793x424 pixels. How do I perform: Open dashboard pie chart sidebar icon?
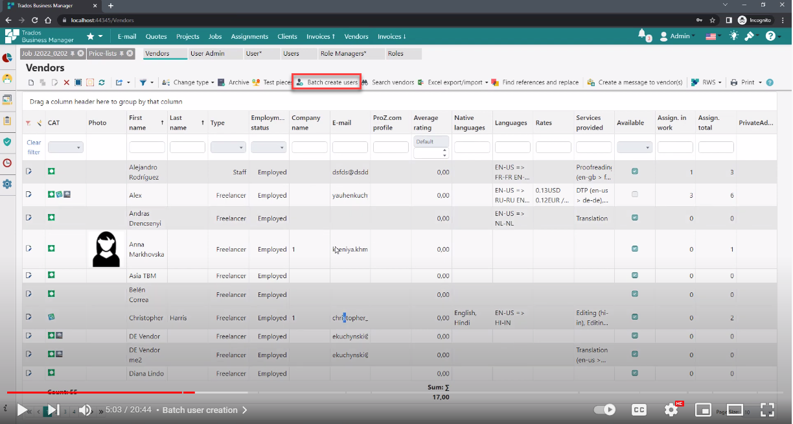7,58
